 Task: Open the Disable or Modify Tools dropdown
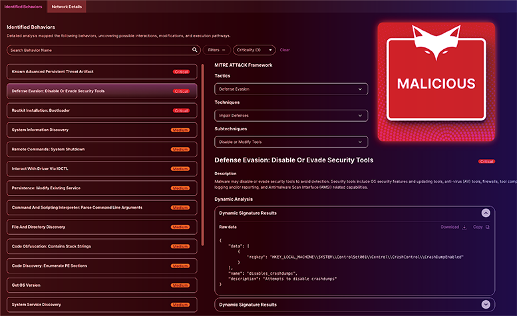point(291,142)
